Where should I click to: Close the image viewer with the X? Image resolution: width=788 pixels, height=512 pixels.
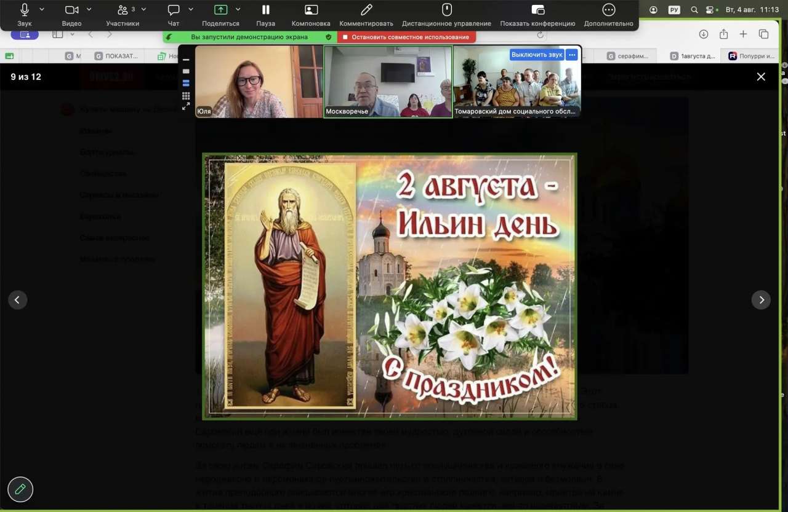click(x=761, y=77)
